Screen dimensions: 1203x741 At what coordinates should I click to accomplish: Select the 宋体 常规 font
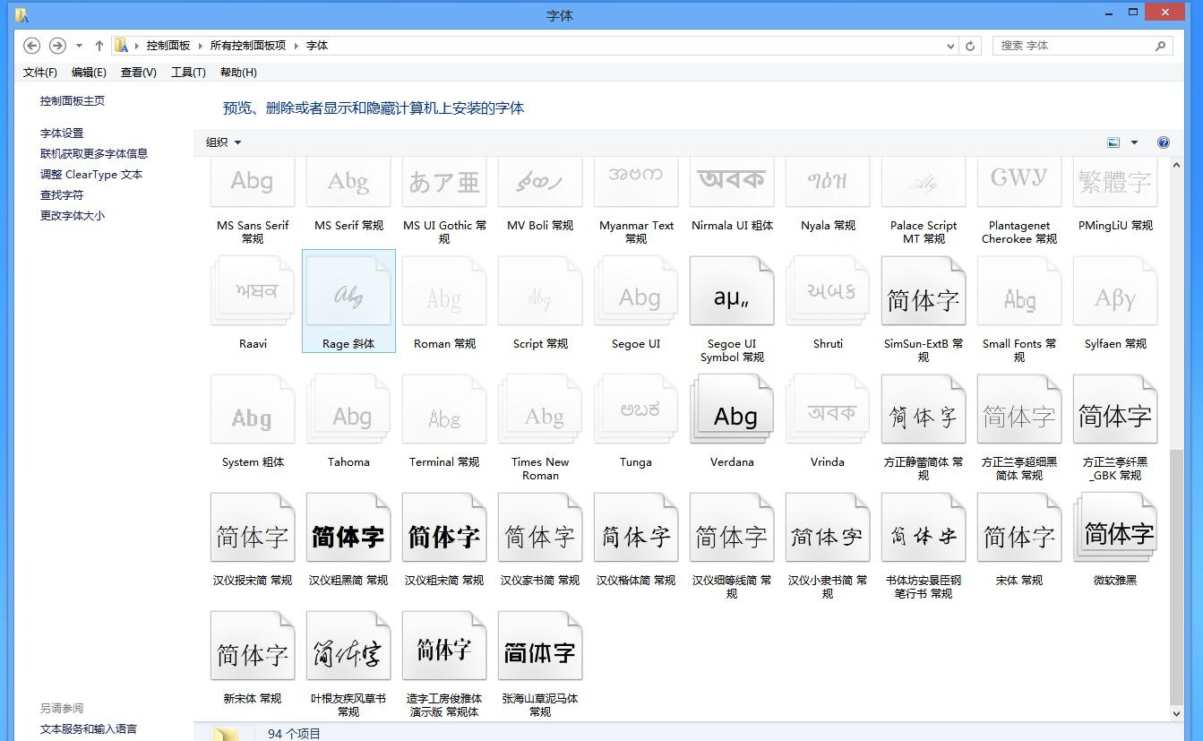pyautogui.click(x=1018, y=528)
